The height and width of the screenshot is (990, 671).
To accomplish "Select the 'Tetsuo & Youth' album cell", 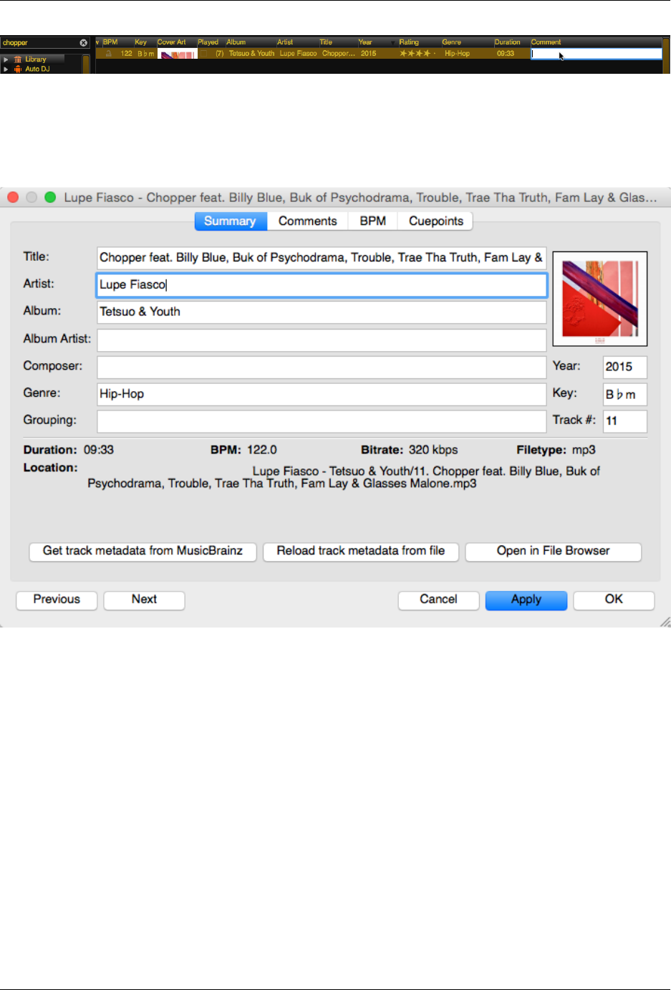I will 251,54.
